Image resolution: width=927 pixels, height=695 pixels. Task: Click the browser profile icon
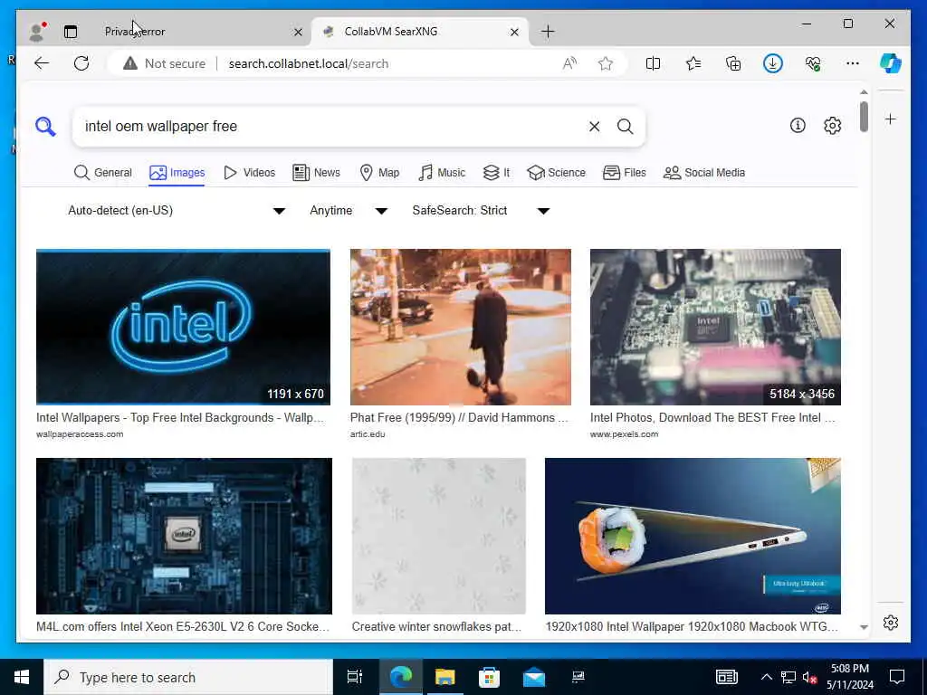click(x=36, y=32)
